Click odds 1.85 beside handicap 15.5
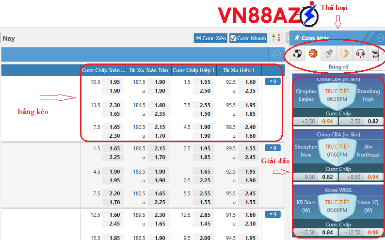The width and height of the screenshot is (385, 240). click(112, 238)
